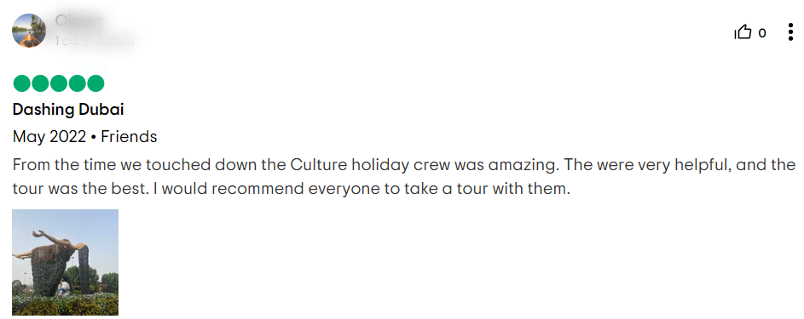Click the fourth green rating bubble

pyautogui.click(x=77, y=83)
